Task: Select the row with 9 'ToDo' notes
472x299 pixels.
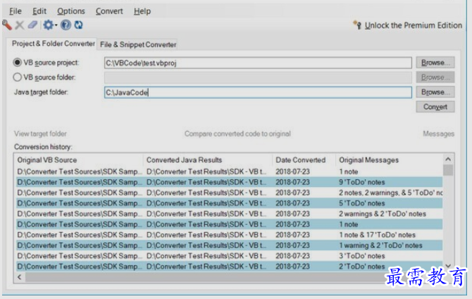Action: [x=230, y=182]
